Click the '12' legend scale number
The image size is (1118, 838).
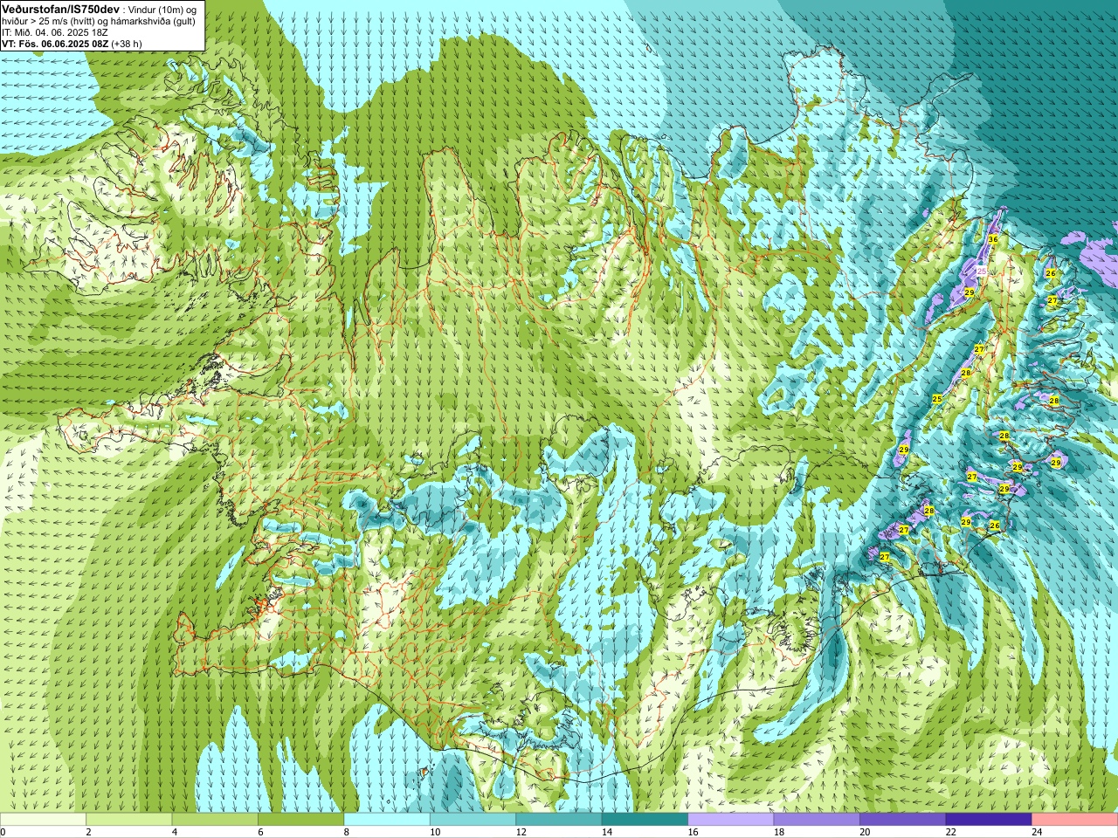pos(521,832)
